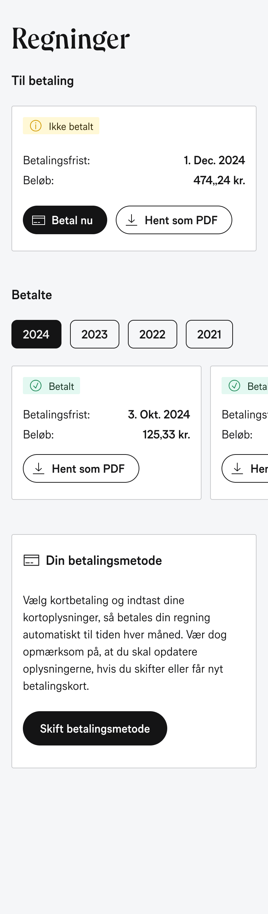The height and width of the screenshot is (914, 268).
Task: Click the card icon next to Din betalingsmetode
Action: coord(31,560)
